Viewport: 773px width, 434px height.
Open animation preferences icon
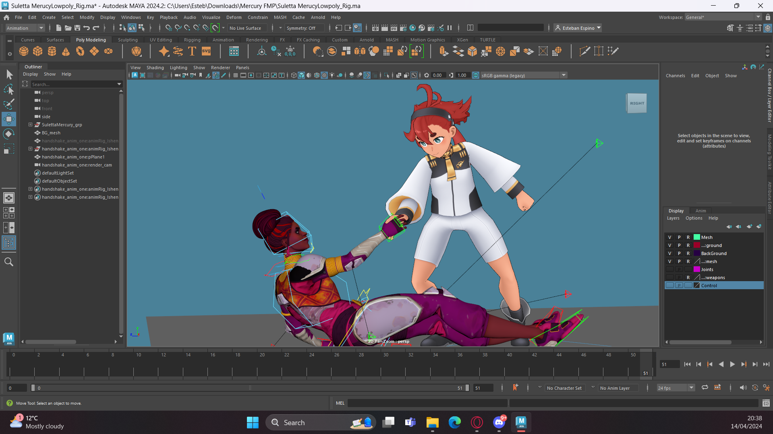[x=766, y=388]
